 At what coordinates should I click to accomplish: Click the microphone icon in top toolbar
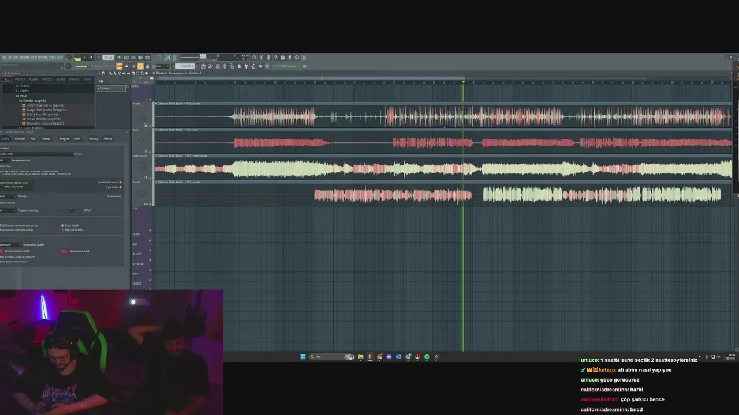268,58
